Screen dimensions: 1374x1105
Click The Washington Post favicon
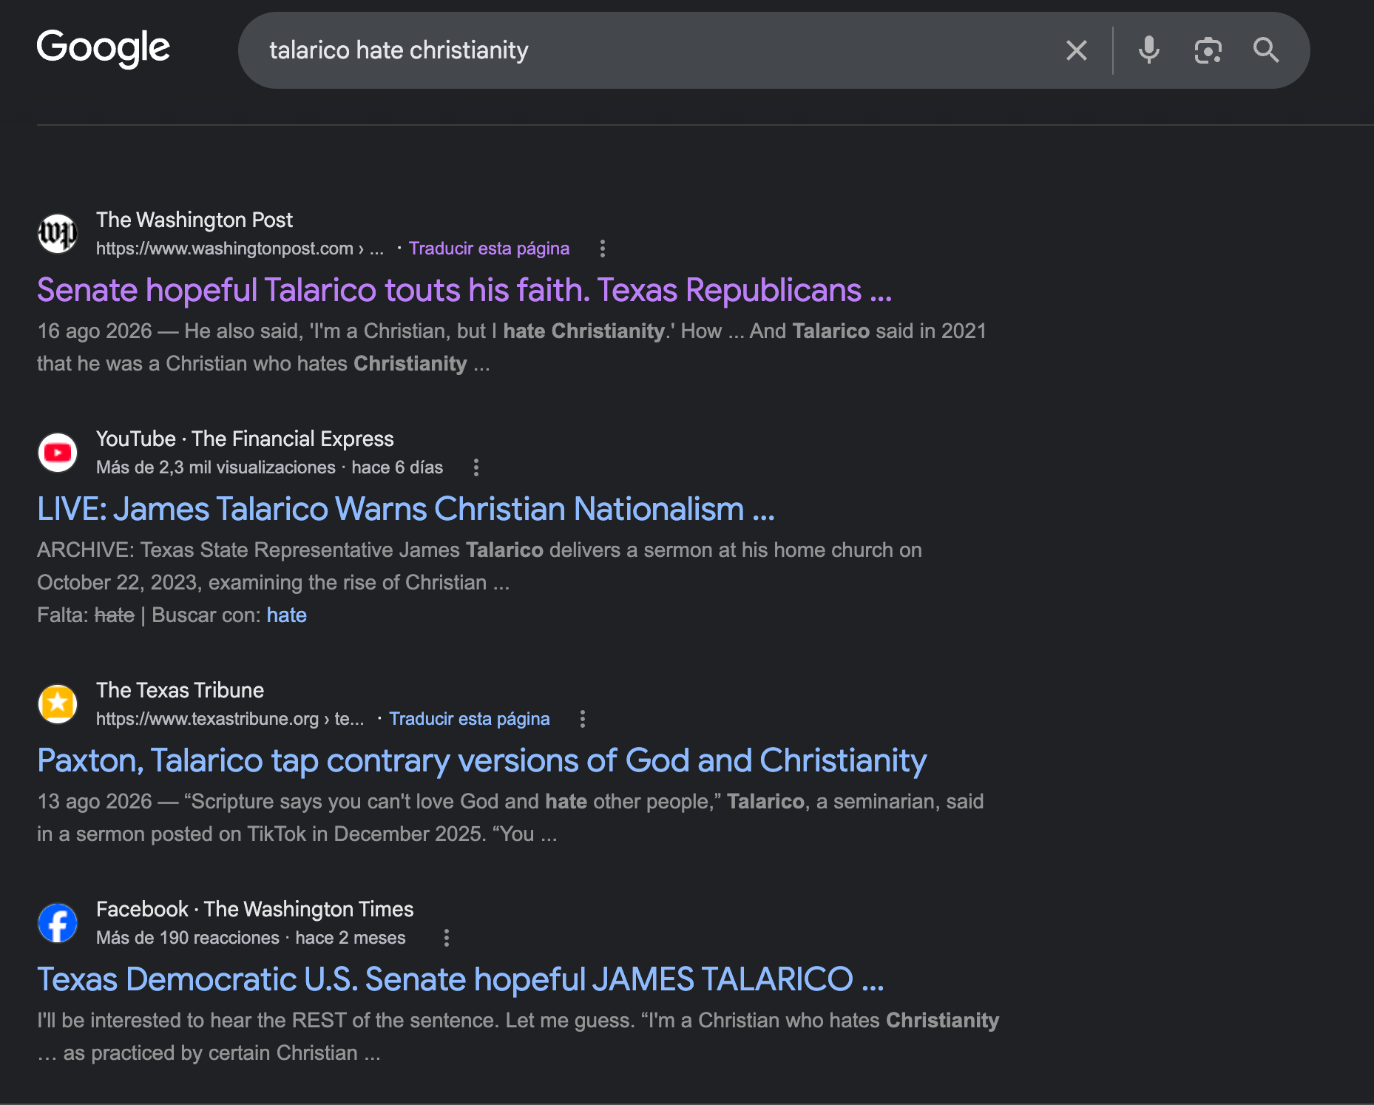(x=58, y=234)
